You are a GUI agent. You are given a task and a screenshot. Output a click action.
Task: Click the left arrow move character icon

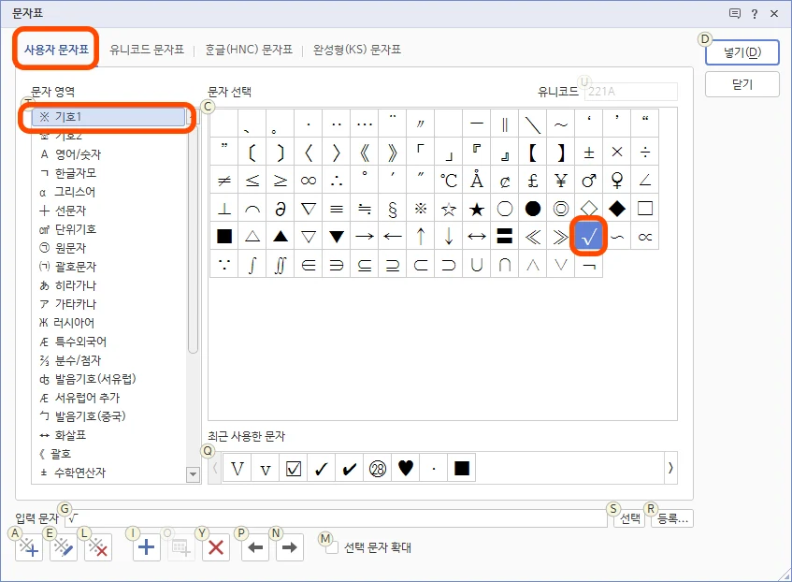pyautogui.click(x=253, y=546)
